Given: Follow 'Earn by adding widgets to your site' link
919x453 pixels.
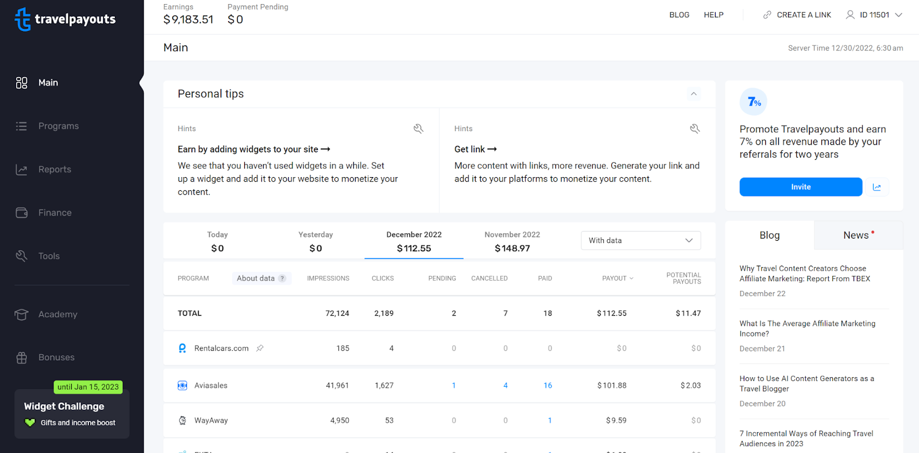Looking at the screenshot, I should (x=254, y=149).
